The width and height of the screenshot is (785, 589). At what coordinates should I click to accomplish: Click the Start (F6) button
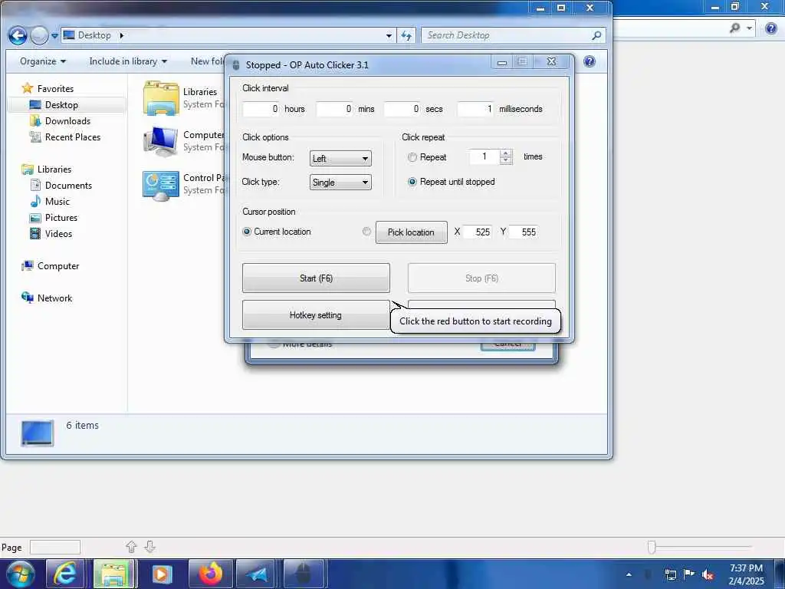316,278
